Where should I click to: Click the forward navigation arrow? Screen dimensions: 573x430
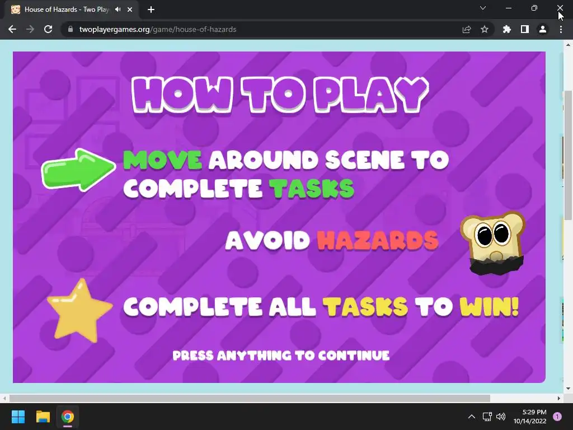tap(30, 29)
